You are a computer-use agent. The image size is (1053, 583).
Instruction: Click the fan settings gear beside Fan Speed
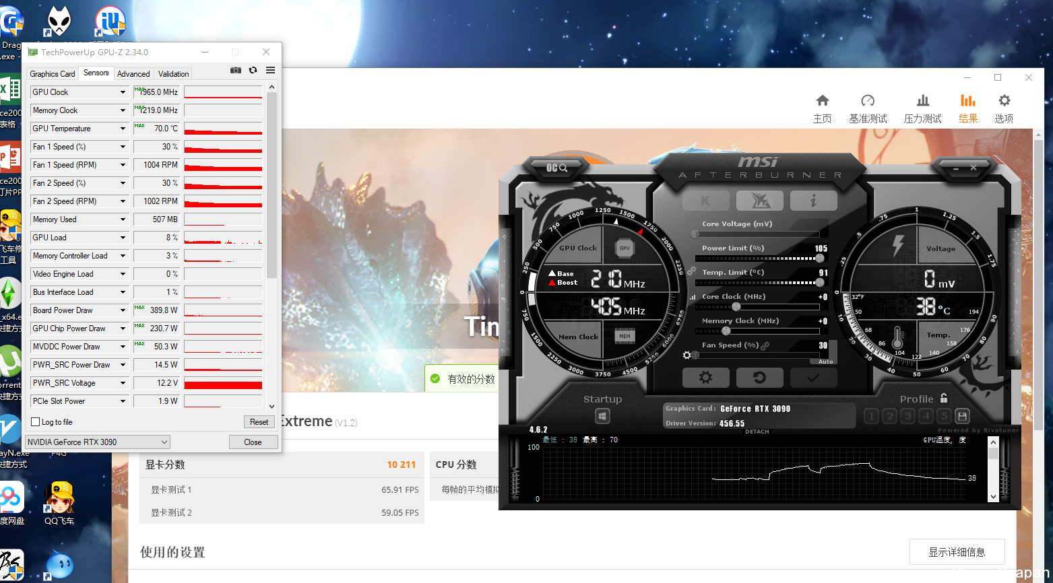[687, 355]
